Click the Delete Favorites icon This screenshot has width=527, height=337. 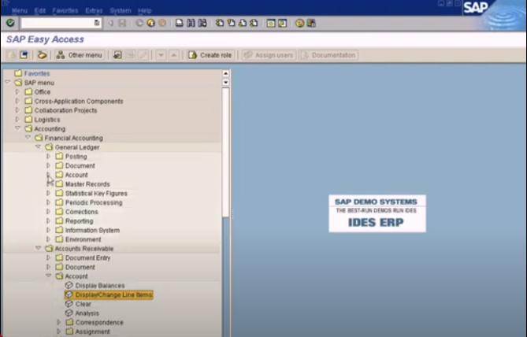coord(130,55)
